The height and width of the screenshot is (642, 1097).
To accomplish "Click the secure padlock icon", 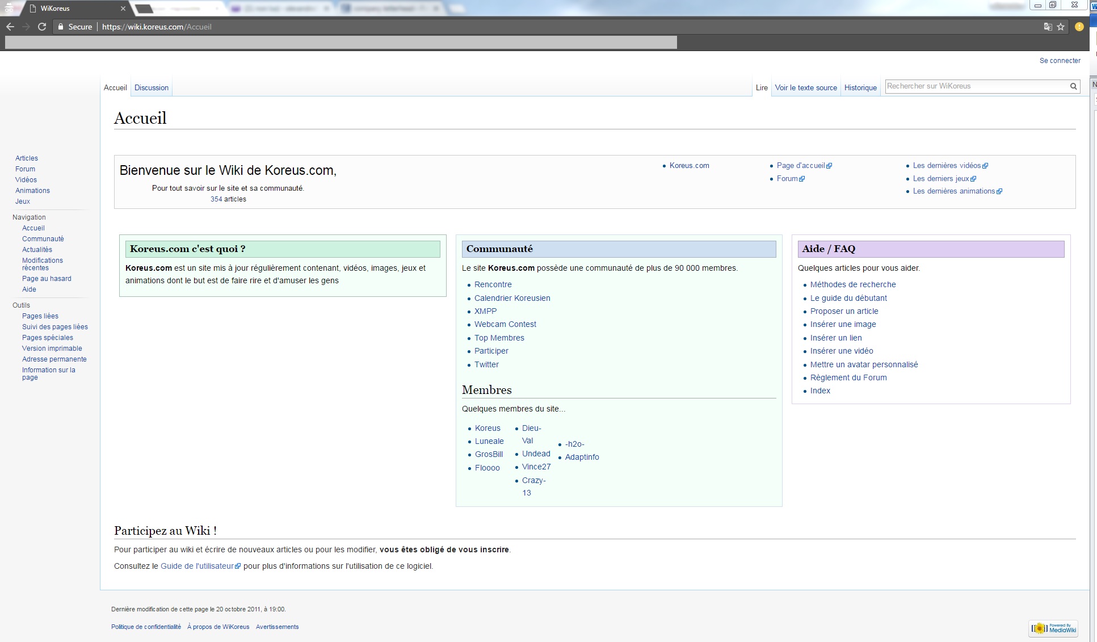I will (61, 27).
